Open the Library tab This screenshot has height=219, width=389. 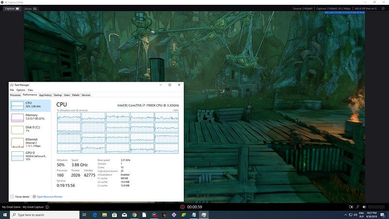pyautogui.click(x=30, y=9)
